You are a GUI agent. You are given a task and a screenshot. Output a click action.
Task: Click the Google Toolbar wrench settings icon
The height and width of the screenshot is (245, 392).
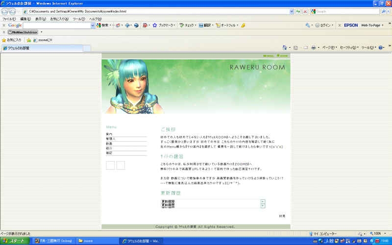click(x=308, y=25)
